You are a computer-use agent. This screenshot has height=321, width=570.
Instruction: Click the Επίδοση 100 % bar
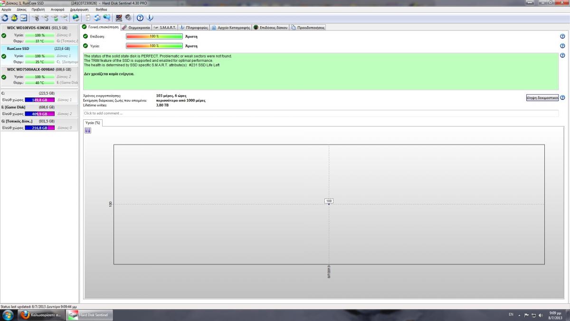coord(154,36)
